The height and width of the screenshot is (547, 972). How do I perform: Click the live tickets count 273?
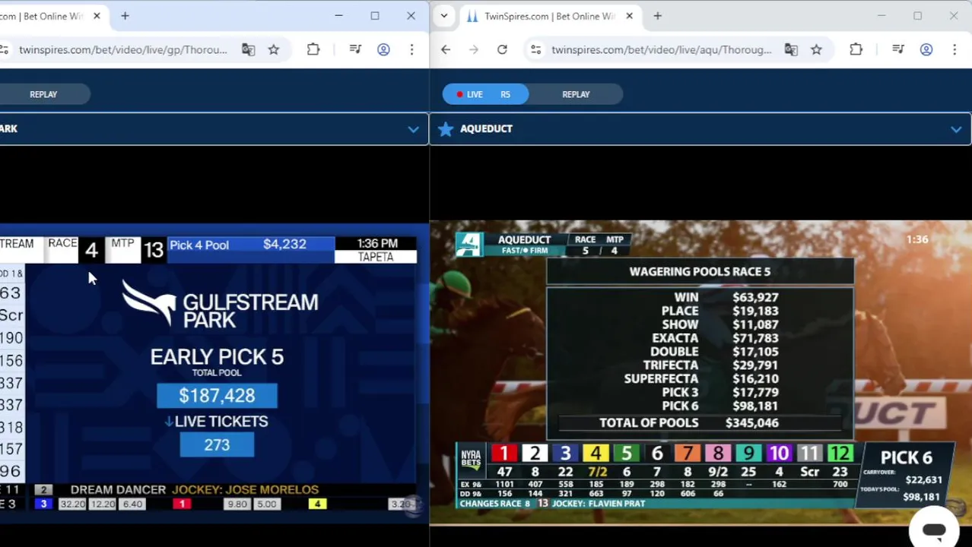[217, 445]
